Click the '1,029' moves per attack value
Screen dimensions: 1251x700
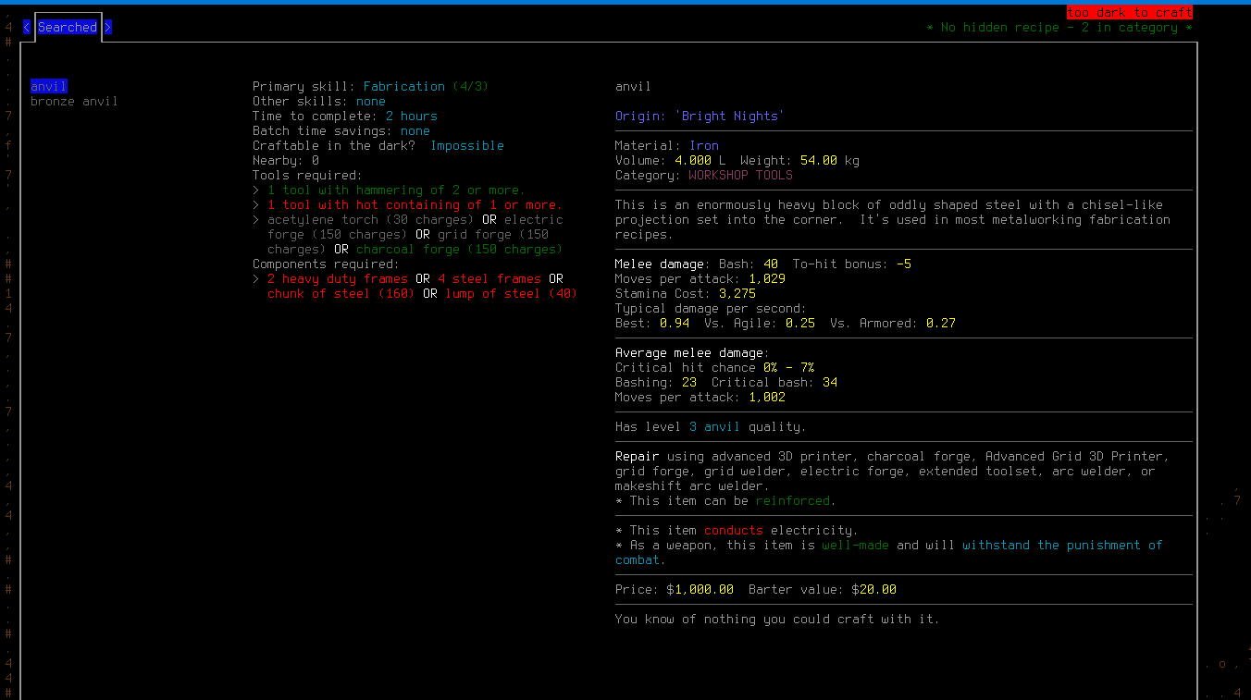(767, 279)
